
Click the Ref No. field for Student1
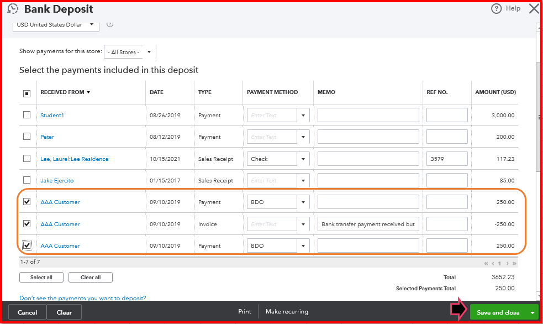(x=447, y=116)
